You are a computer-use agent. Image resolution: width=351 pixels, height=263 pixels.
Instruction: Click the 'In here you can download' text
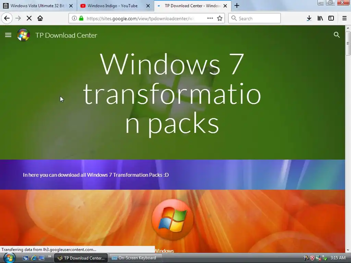[96, 175]
